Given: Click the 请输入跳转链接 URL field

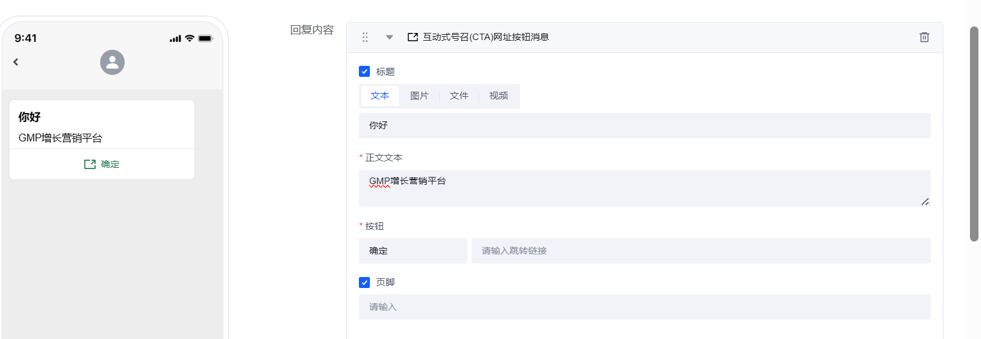Looking at the screenshot, I should (700, 251).
